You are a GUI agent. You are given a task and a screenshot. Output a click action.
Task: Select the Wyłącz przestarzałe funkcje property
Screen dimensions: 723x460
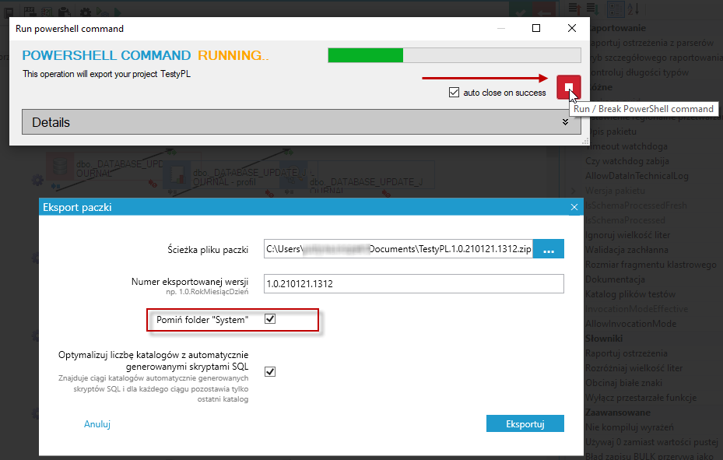pos(641,397)
